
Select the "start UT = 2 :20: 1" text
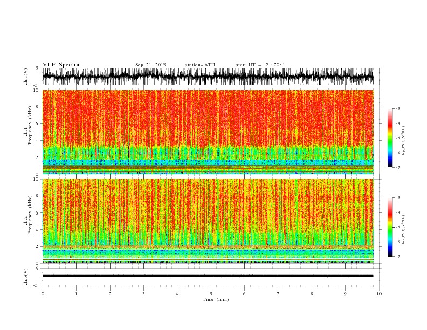(260, 65)
